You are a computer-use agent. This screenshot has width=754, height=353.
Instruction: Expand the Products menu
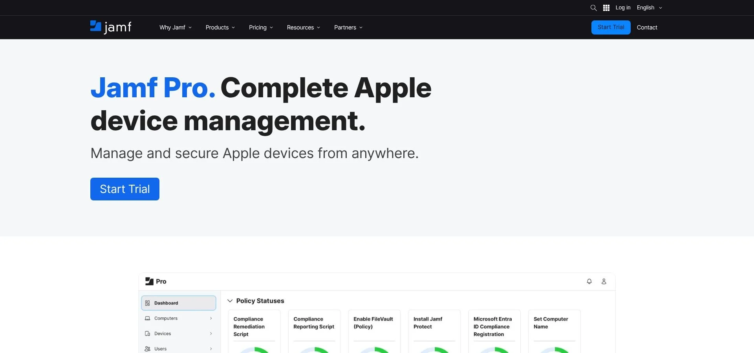point(220,27)
